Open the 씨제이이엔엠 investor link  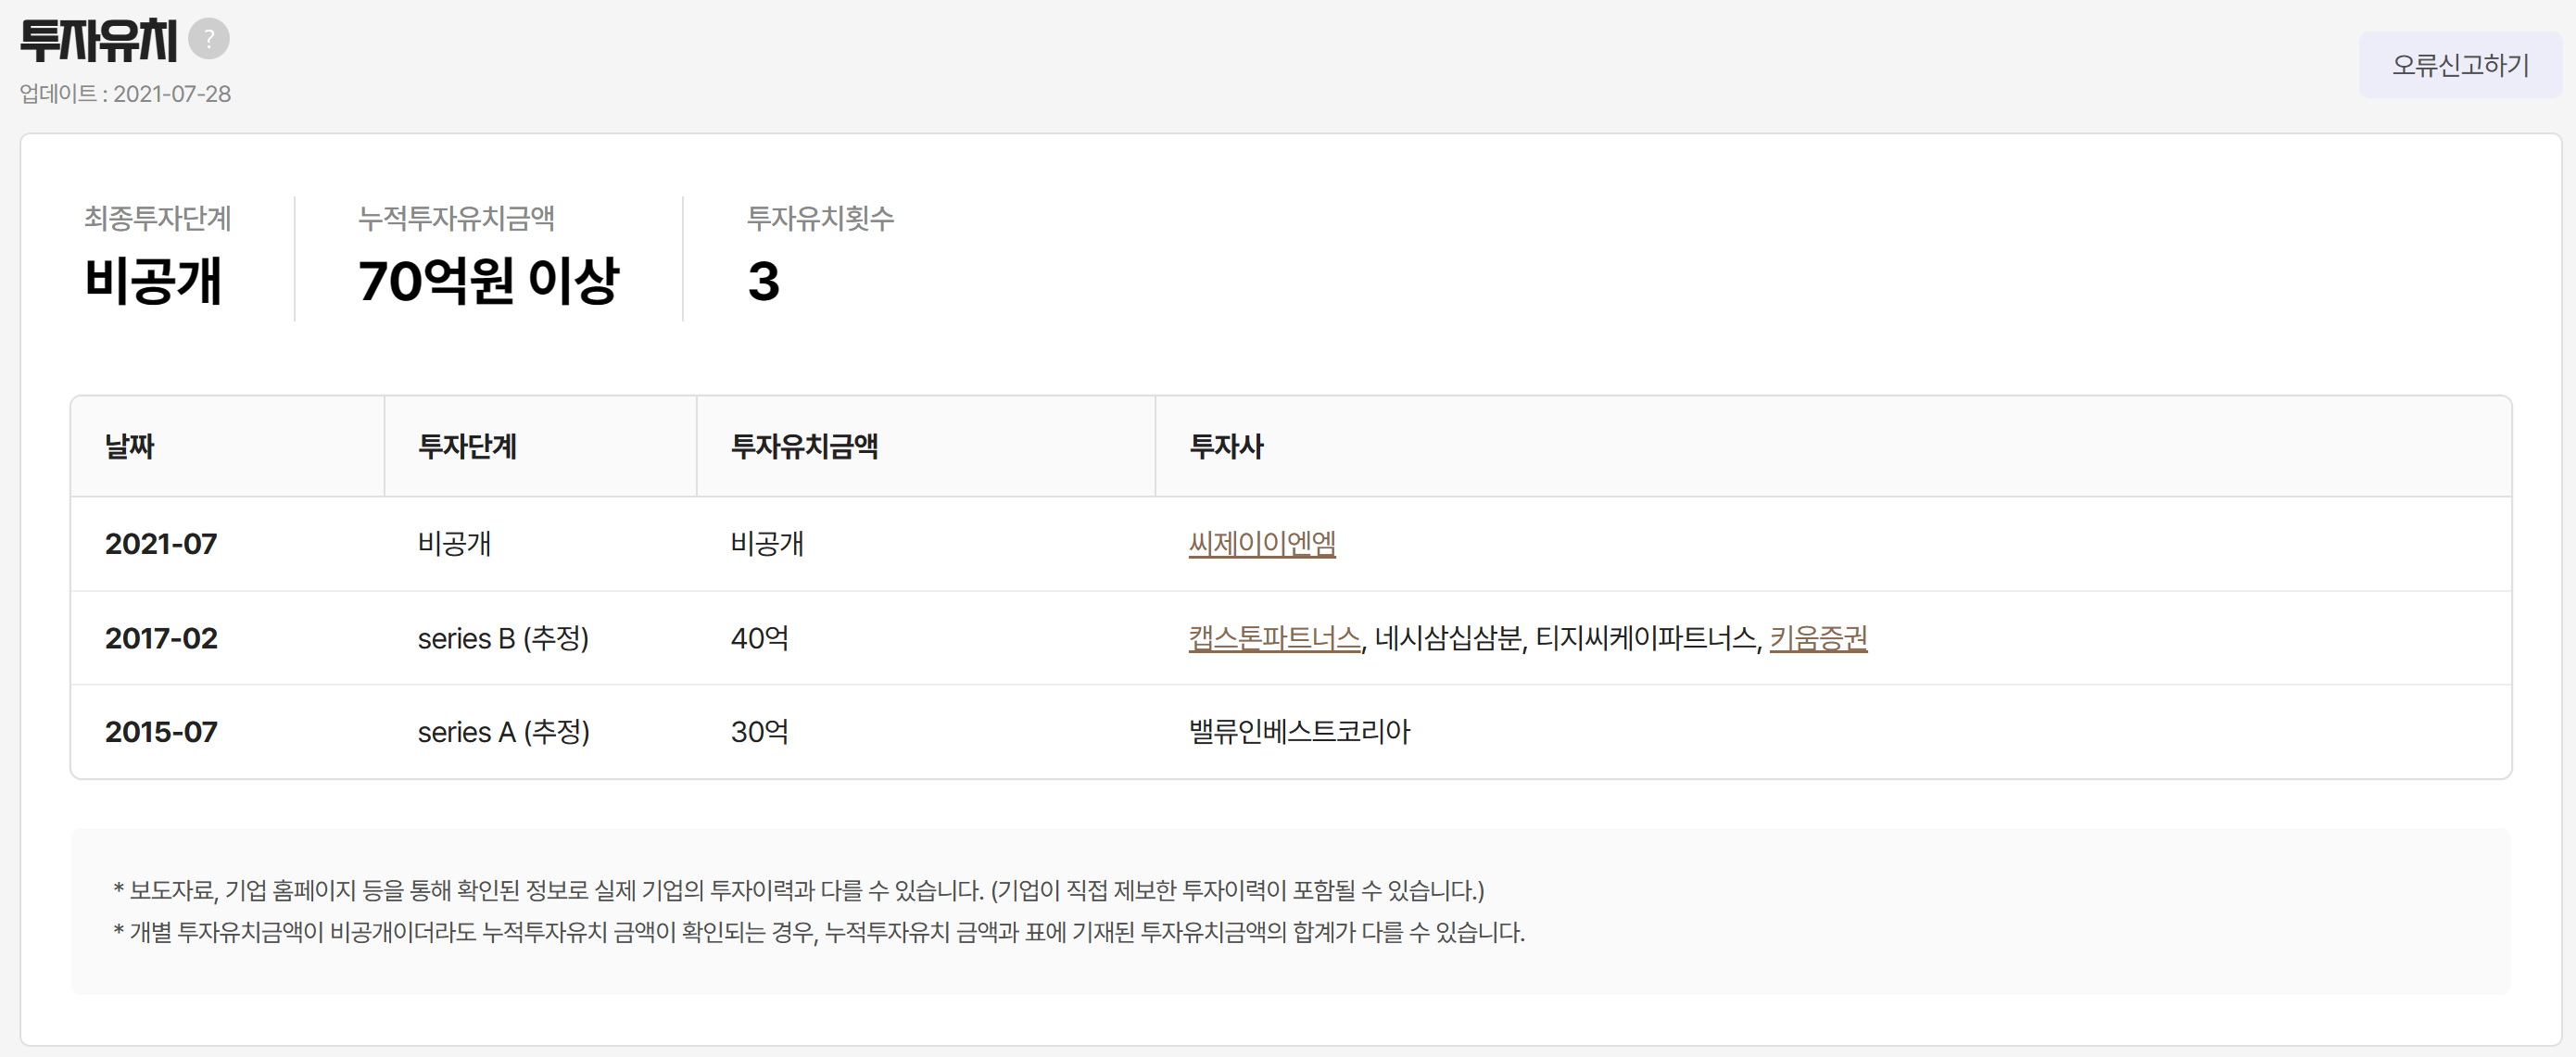tap(1261, 543)
